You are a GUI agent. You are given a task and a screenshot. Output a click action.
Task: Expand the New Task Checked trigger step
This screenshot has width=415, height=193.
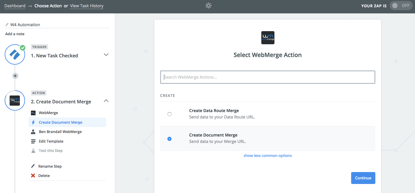point(106,55)
